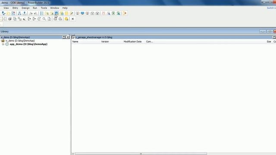
Task: Click the Select and Debug icon
Action: [108, 13]
